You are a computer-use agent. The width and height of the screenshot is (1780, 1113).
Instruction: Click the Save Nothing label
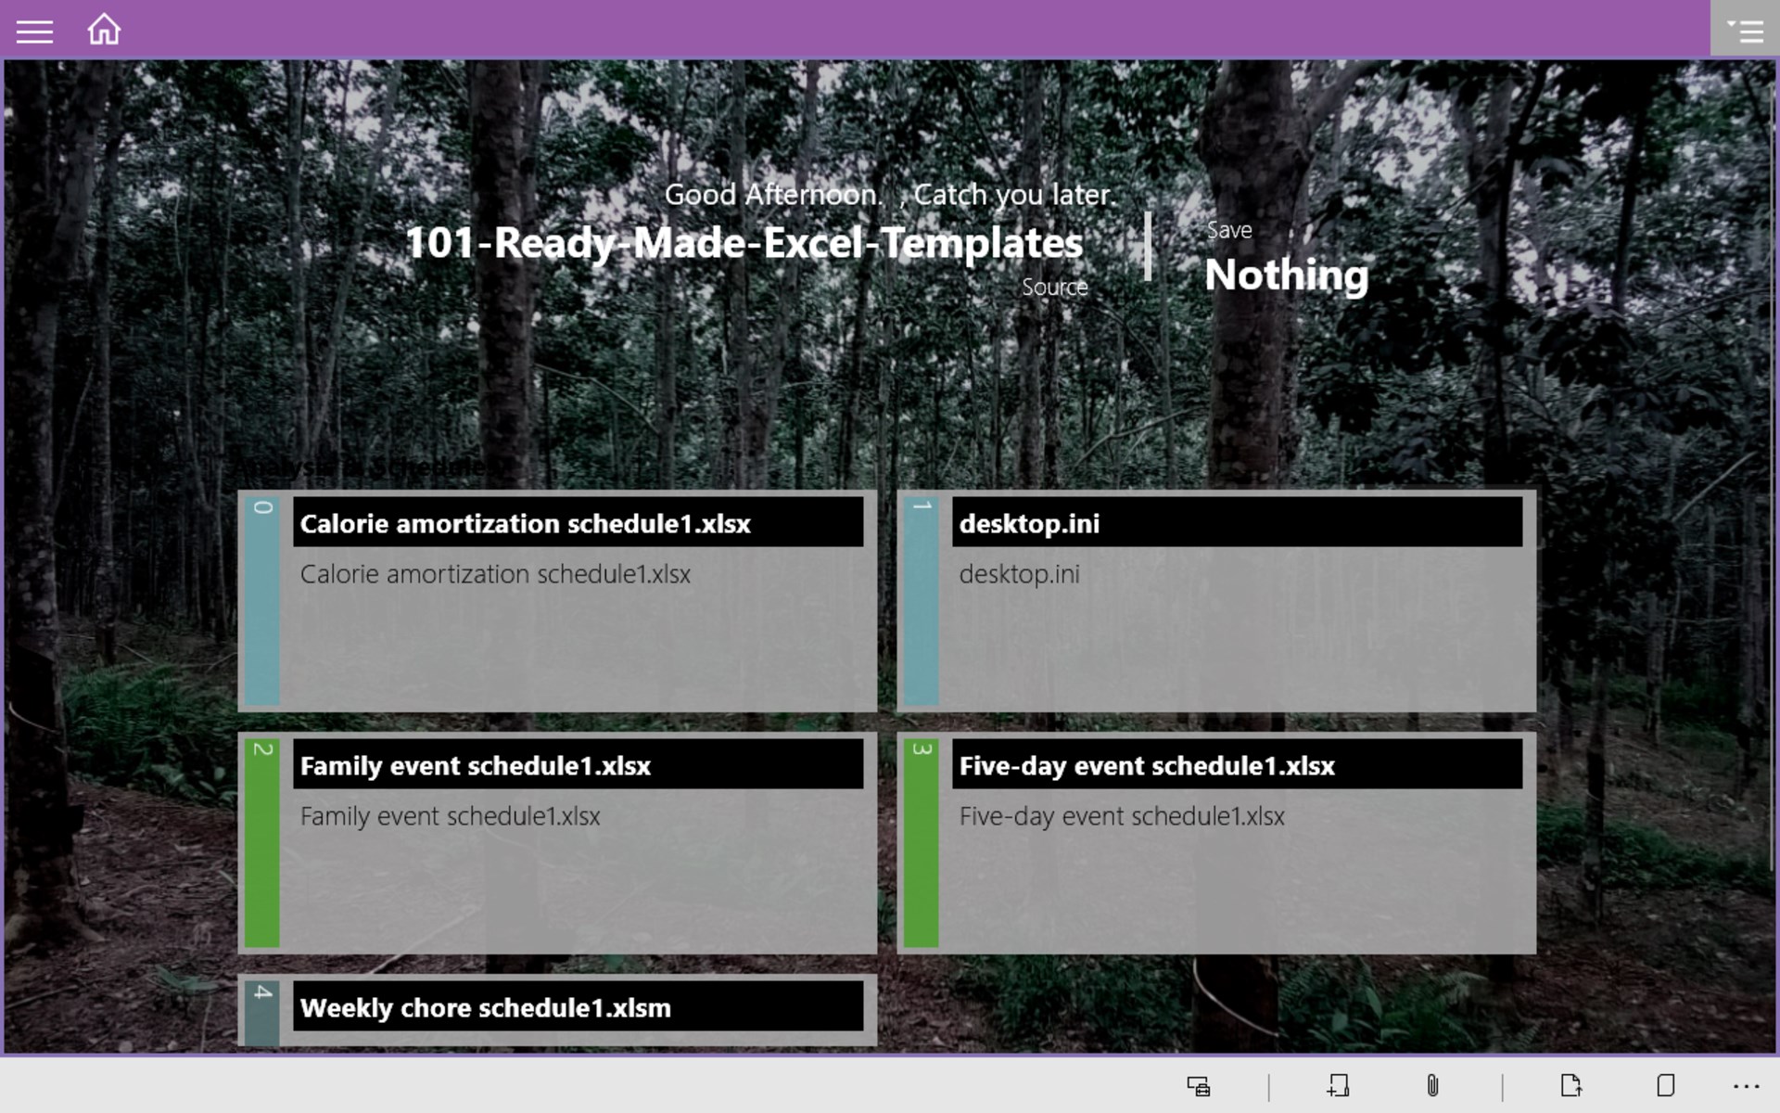tap(1286, 275)
